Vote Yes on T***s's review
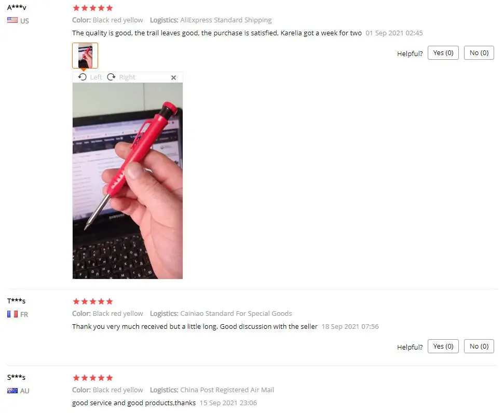Screen dimensions: 504x413 pyautogui.click(x=443, y=347)
